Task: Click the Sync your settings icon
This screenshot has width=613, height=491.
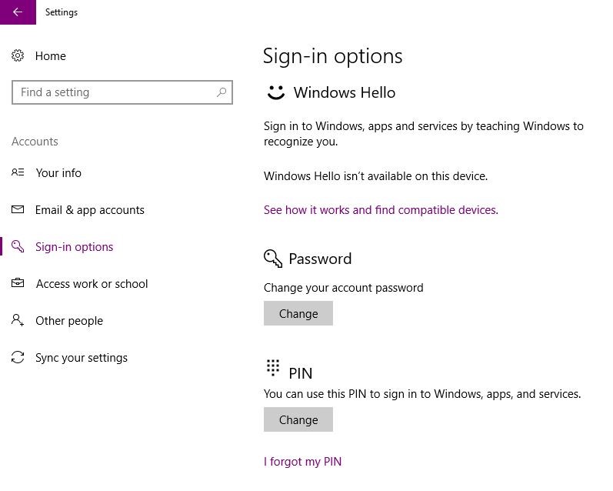Action: point(18,358)
